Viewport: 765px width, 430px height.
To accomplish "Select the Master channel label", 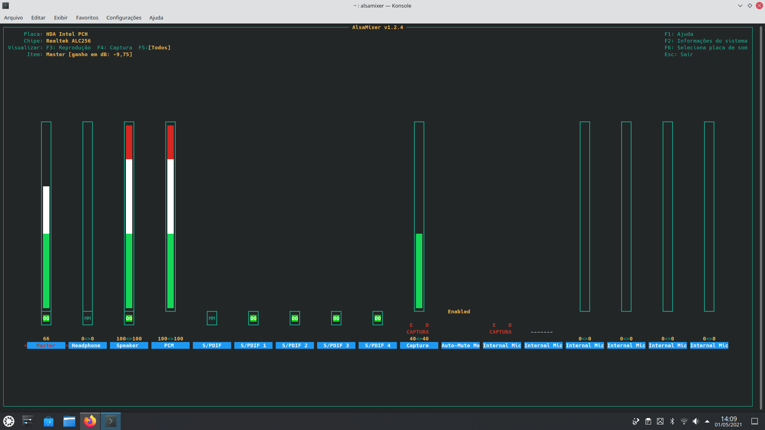I will click(x=46, y=345).
